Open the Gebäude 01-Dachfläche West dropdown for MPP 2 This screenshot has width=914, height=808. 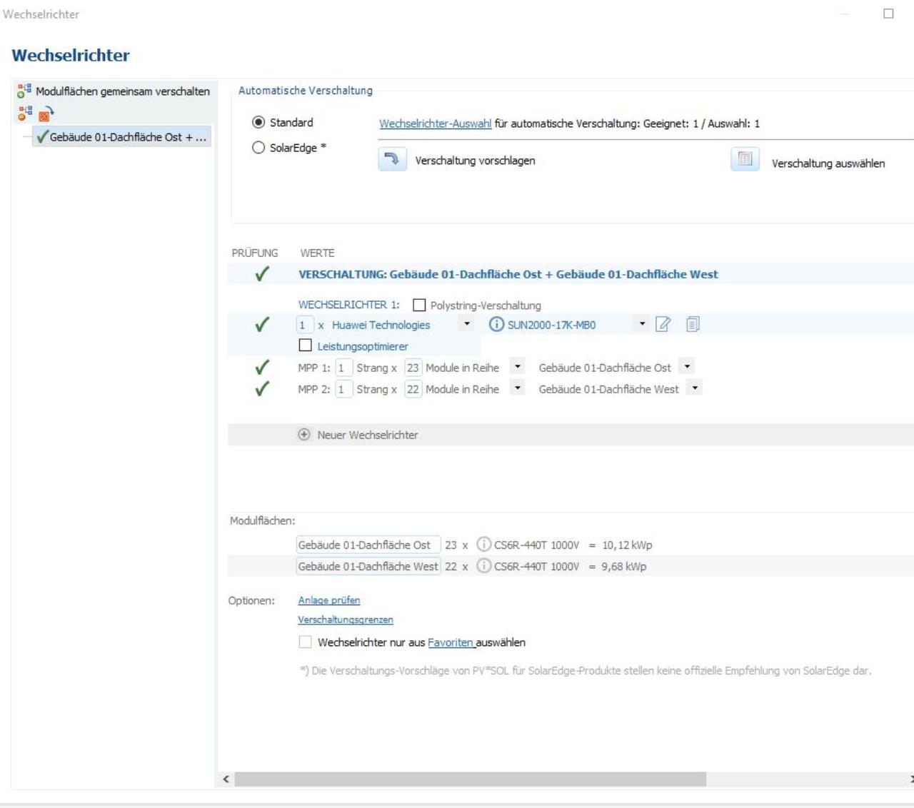695,388
